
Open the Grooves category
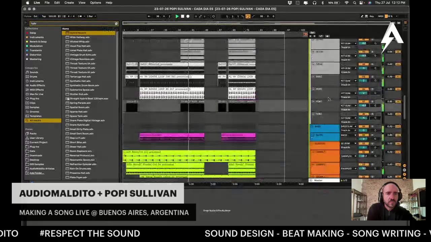pyautogui.click(x=34, y=112)
